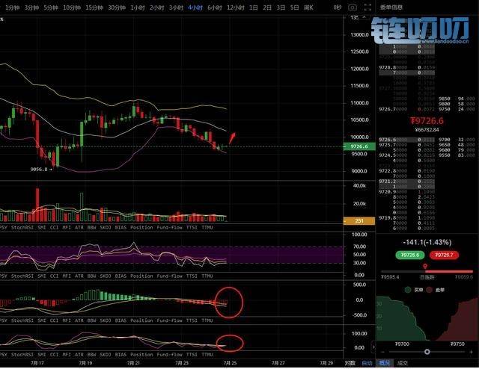479x369 pixels.
Task: Choose the 2日 timeframe
Action: point(267,7)
